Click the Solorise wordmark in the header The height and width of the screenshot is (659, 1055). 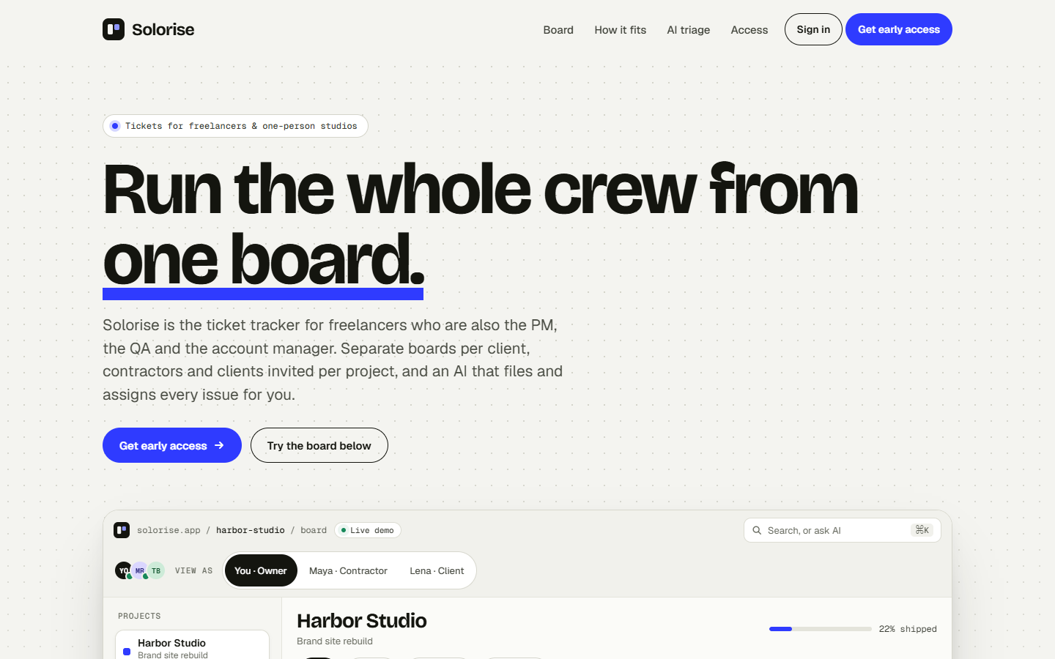point(163,29)
